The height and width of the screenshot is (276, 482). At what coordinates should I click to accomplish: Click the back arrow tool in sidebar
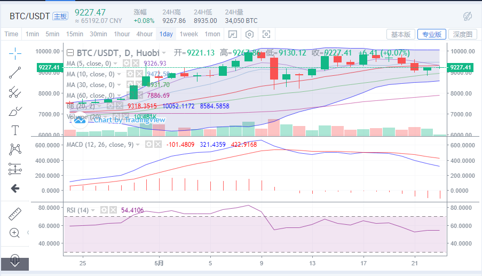pos(15,188)
